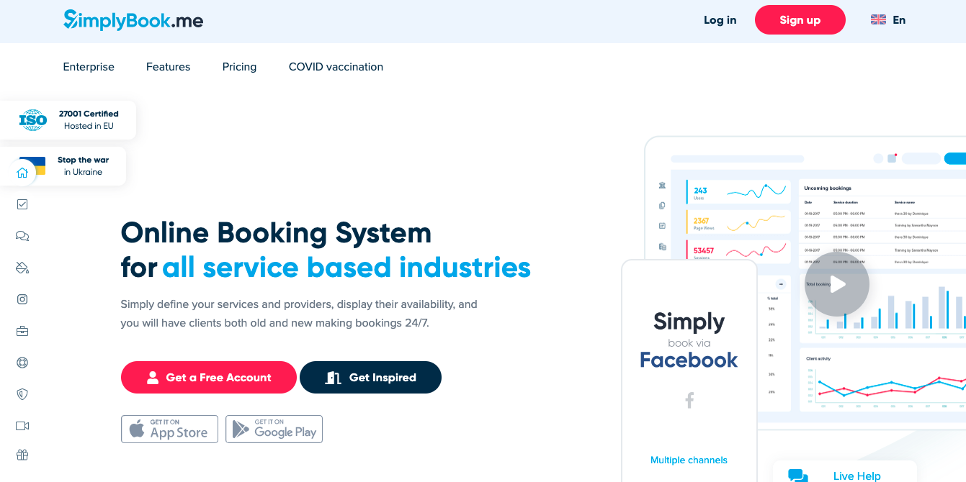
Task: Select the lifebuoy support sidebar icon
Action: click(22, 363)
